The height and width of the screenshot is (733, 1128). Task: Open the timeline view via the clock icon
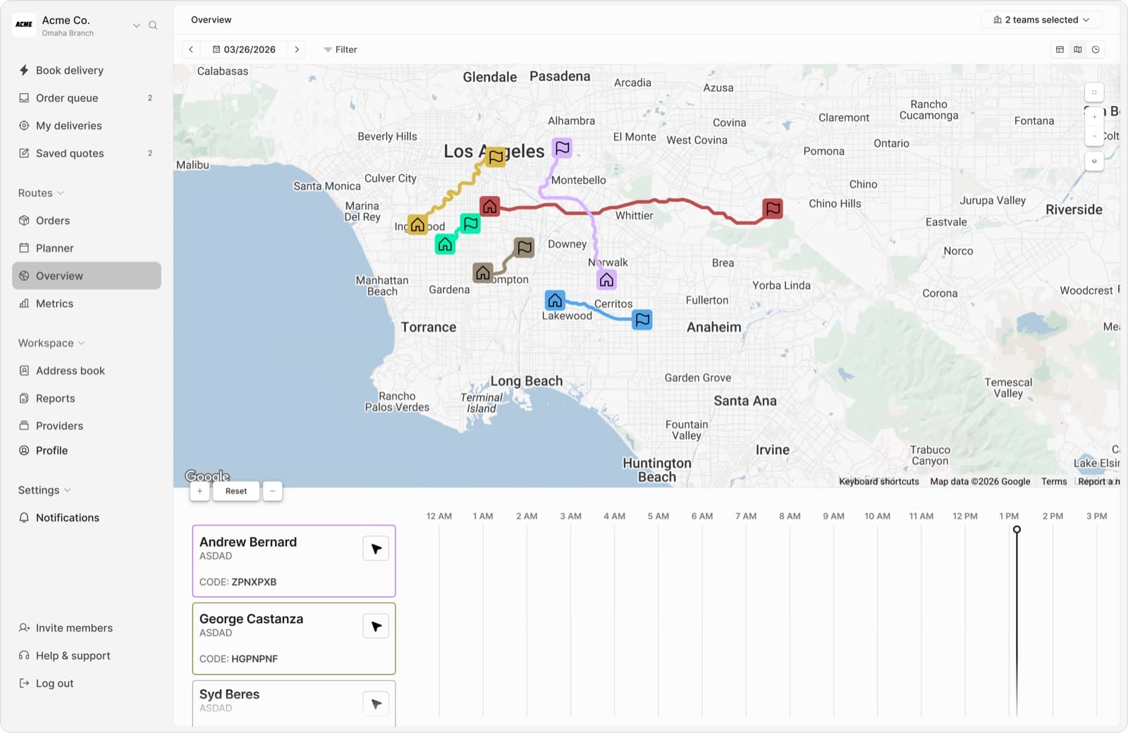click(x=1096, y=49)
